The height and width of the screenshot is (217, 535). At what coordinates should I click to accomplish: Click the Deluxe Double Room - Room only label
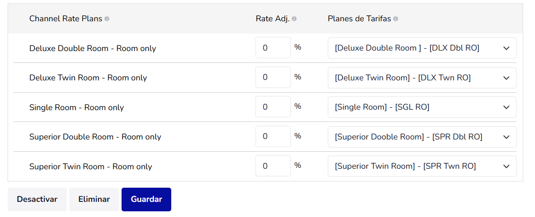coord(93,48)
